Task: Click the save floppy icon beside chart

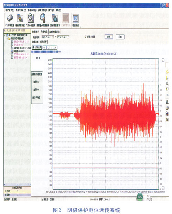Action: pyautogui.click(x=167, y=120)
